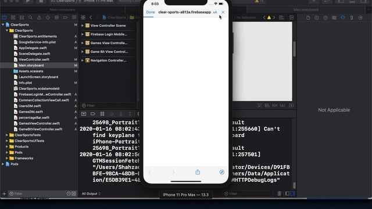This screenshot has width=372, height=209.
Task: Toggle recent files filter in navigator
Action: 69,193
